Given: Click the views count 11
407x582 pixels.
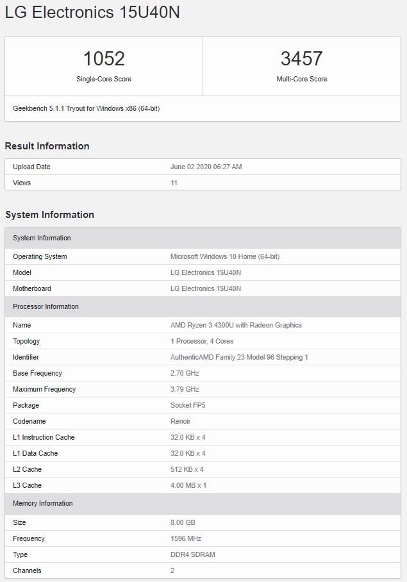Looking at the screenshot, I should pyautogui.click(x=174, y=183).
